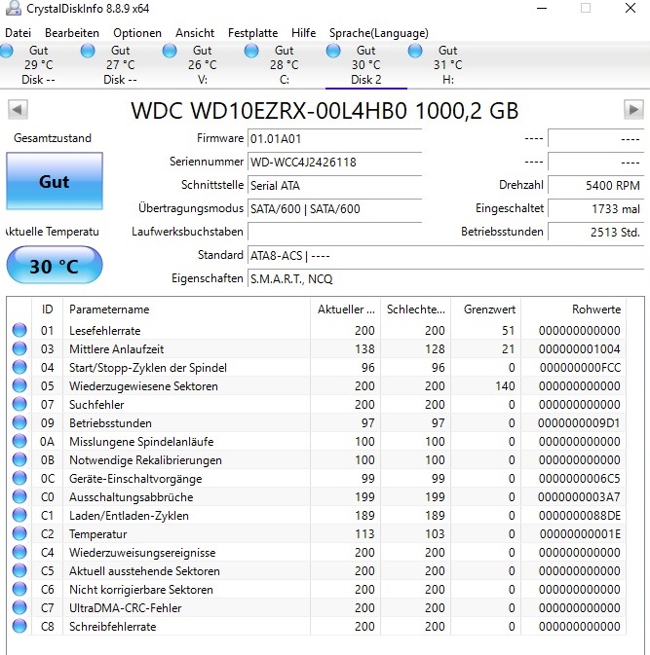Viewport: 650px width, 655px height.
Task: Select the first Disk -- tab at 29 °C
Action: [38, 65]
